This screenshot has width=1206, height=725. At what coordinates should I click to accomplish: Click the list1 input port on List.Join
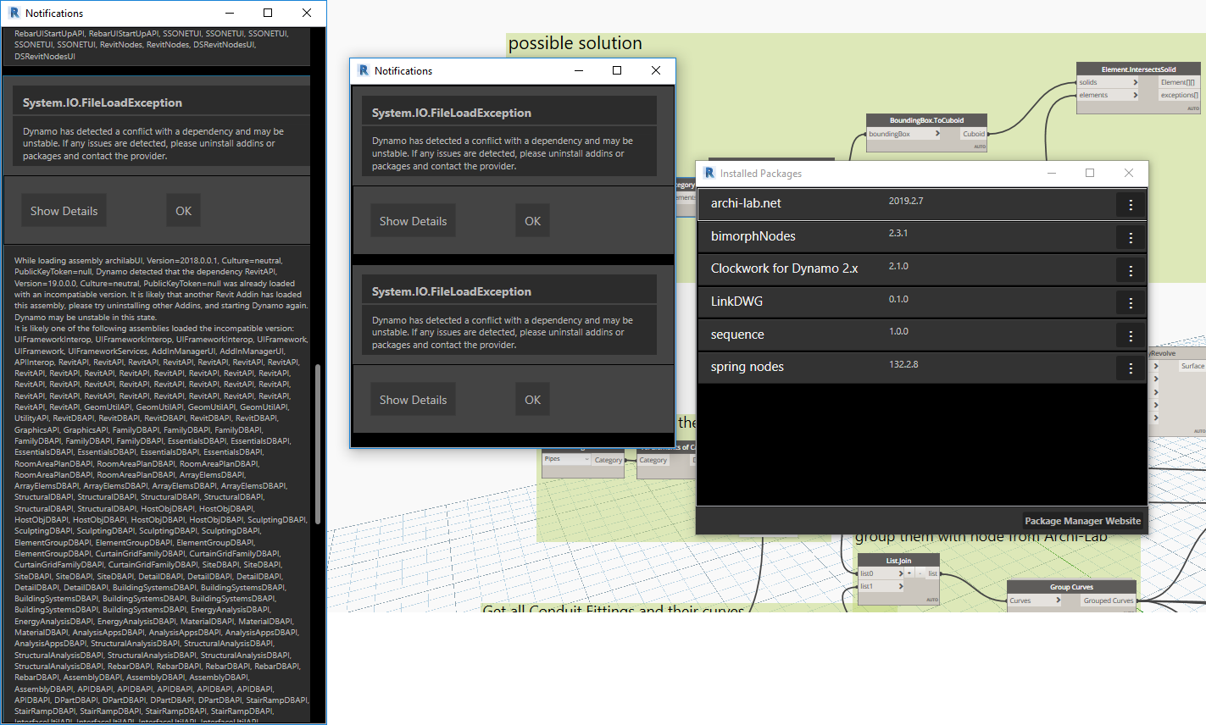[881, 586]
